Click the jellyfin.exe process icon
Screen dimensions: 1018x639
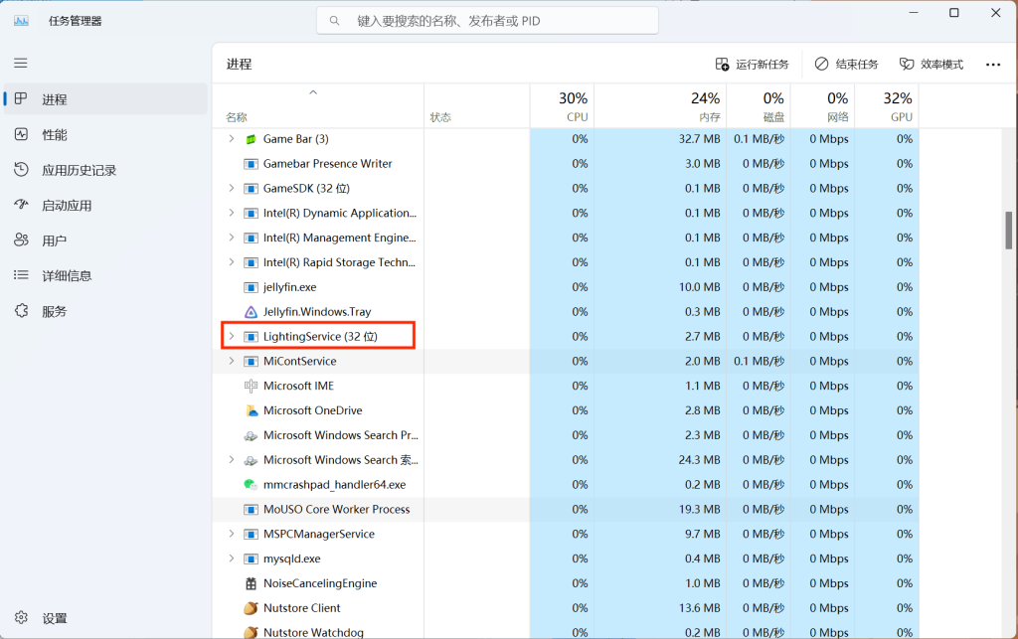[x=251, y=287]
